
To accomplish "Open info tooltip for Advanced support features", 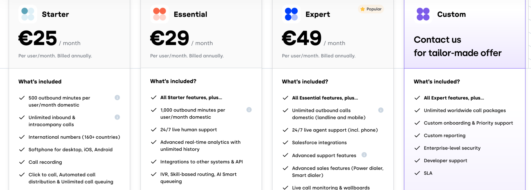I will (x=364, y=155).
